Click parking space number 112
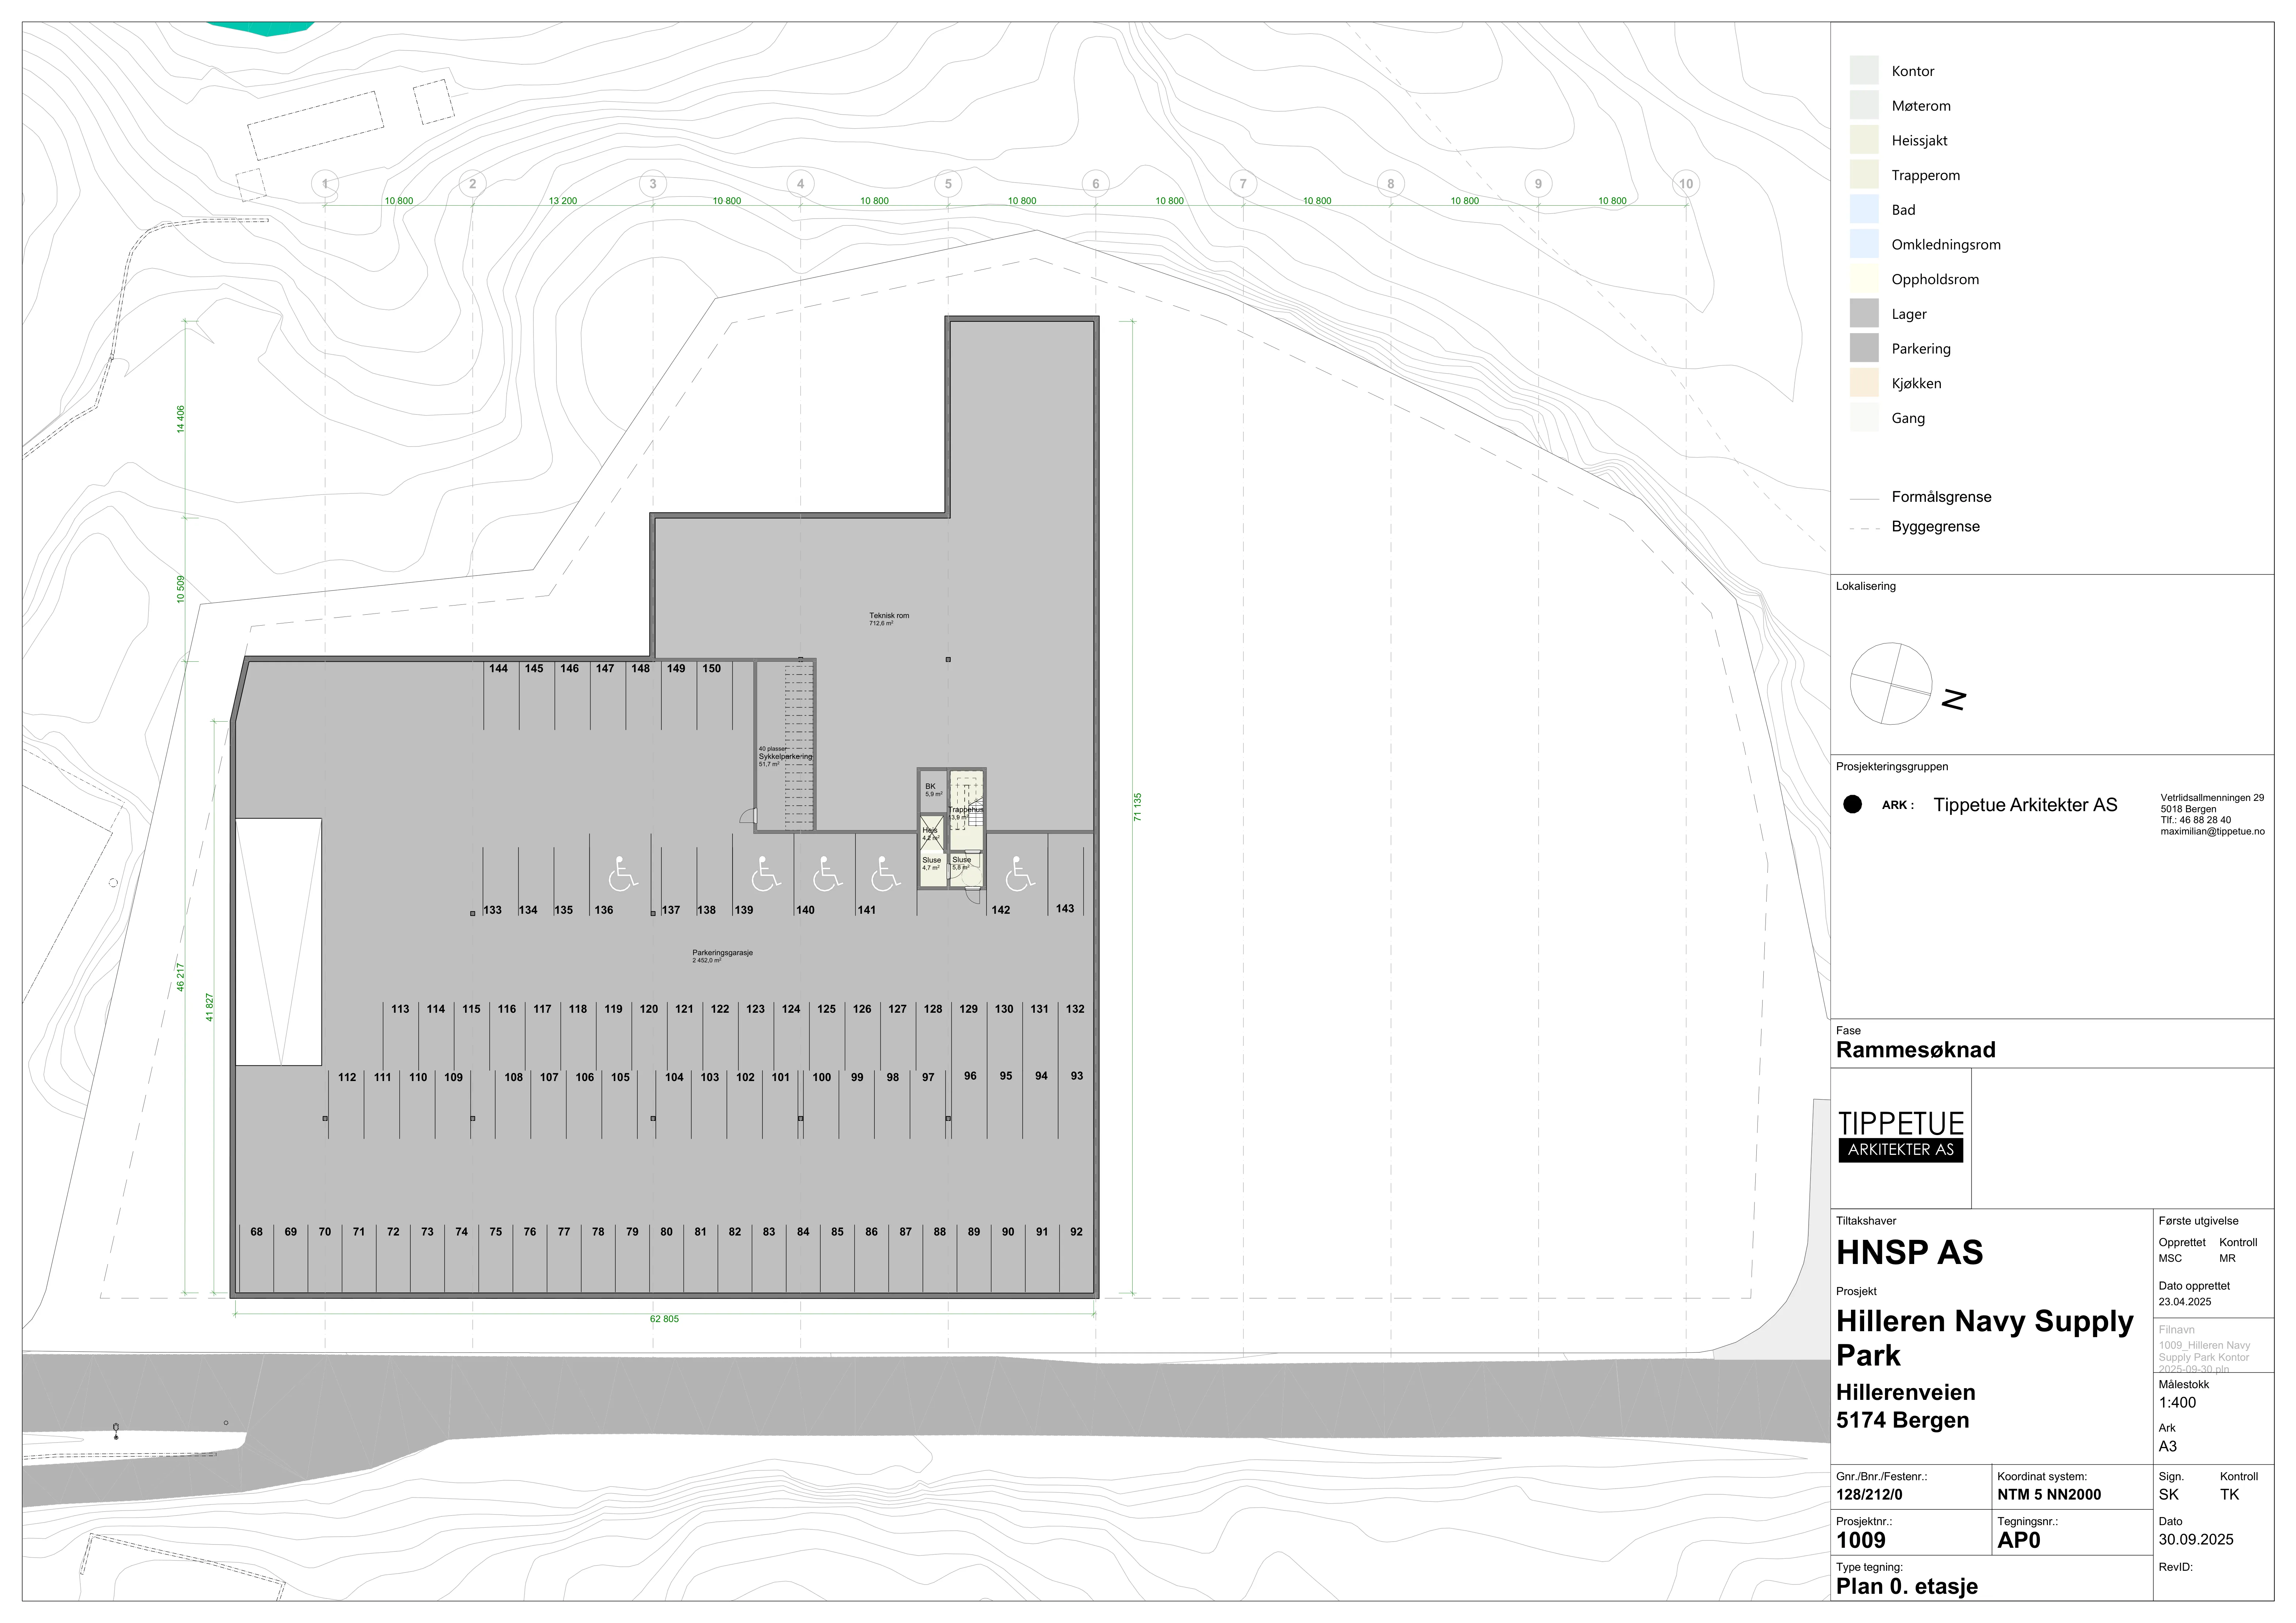 347,1077
